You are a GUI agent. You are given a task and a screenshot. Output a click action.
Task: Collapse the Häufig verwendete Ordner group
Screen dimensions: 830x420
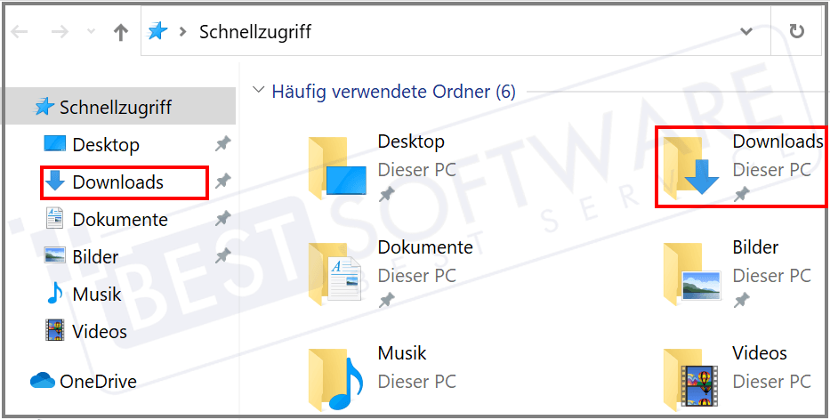click(259, 91)
